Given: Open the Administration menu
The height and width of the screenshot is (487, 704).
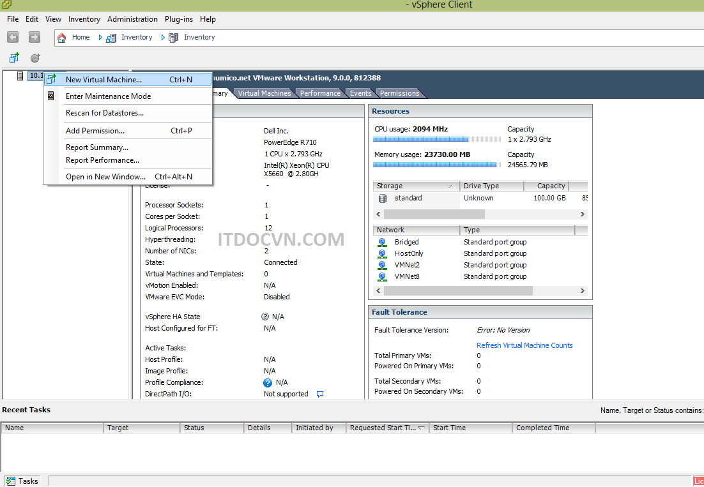Looking at the screenshot, I should click(x=132, y=19).
